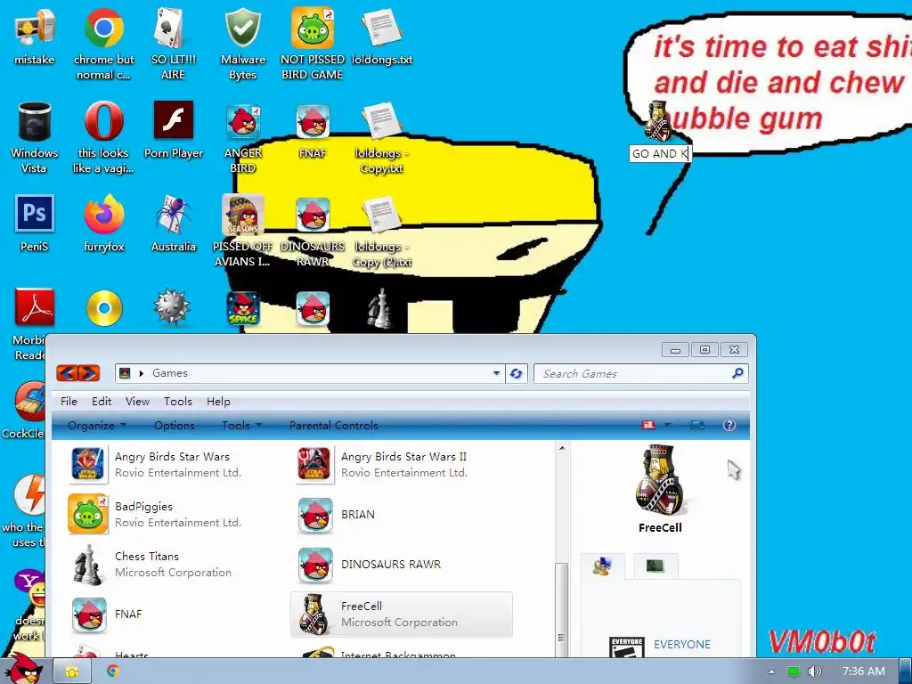Image resolution: width=912 pixels, height=684 pixels.
Task: Open the Windows Vista recycle bin icon
Action: point(35,137)
